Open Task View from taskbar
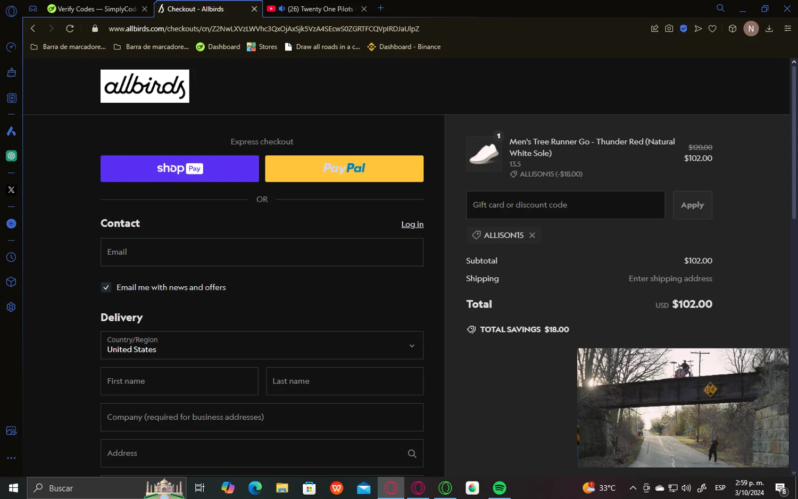Viewport: 798px width, 499px height. [x=200, y=488]
